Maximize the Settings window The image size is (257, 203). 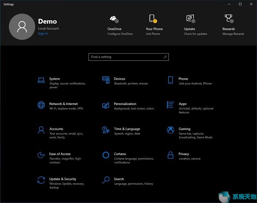click(240, 4)
